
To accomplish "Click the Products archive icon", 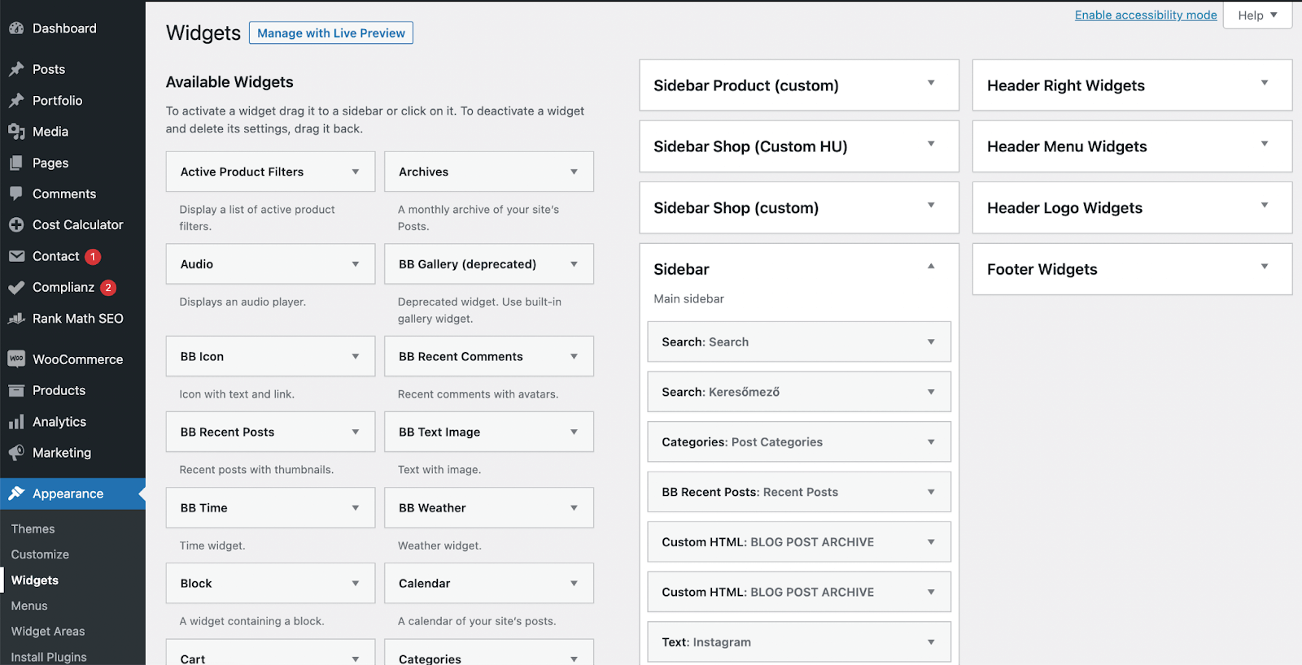I will tap(16, 390).
